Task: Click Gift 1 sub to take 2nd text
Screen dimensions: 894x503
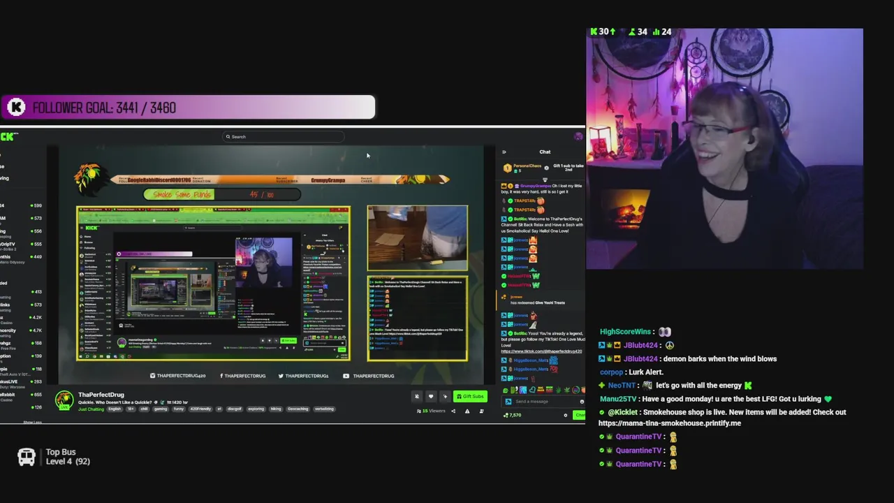Action: coord(569,168)
